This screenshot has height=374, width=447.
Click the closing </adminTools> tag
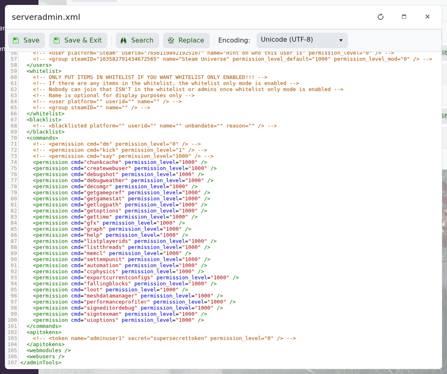coord(41,363)
